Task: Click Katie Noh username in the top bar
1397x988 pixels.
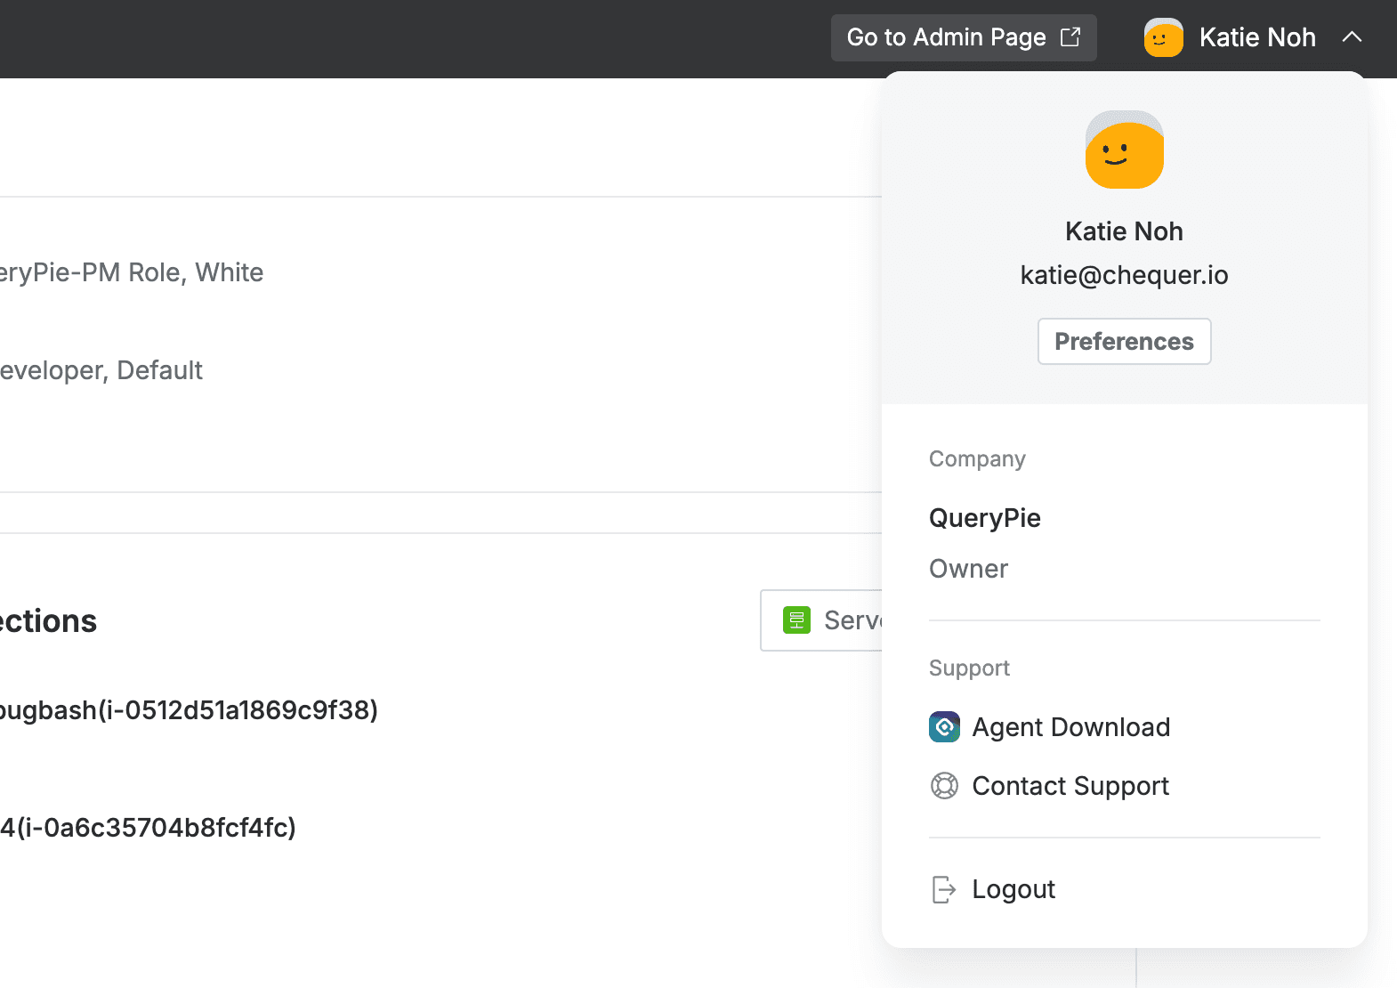Action: pos(1256,37)
